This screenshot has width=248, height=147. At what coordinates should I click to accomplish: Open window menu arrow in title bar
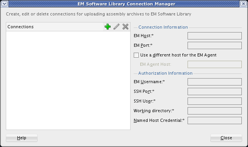tap(4, 3)
